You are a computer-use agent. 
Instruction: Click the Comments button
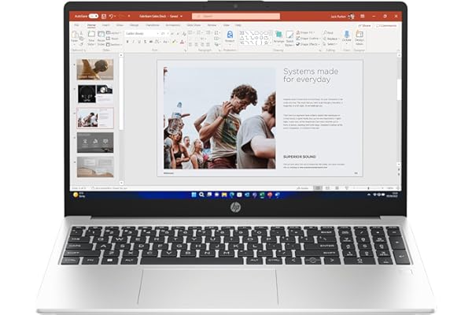[386, 26]
